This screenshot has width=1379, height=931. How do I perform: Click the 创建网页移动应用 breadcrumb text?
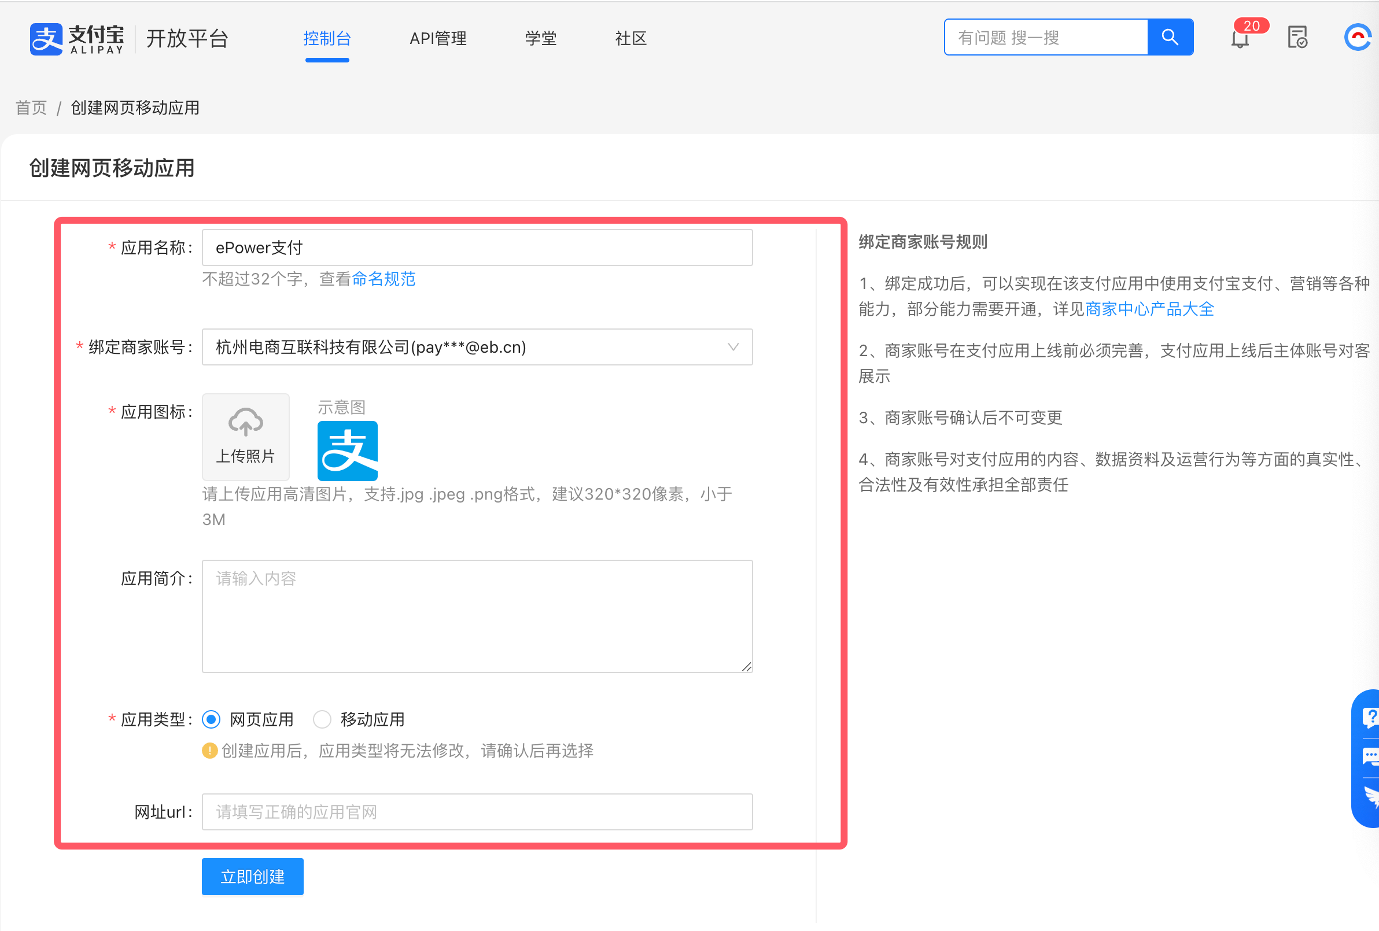click(135, 108)
